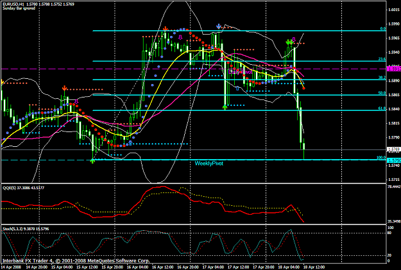Screen dimensions: 401x270
Task: Click the magenta daily pivot price tag
Action: tap(393, 69)
